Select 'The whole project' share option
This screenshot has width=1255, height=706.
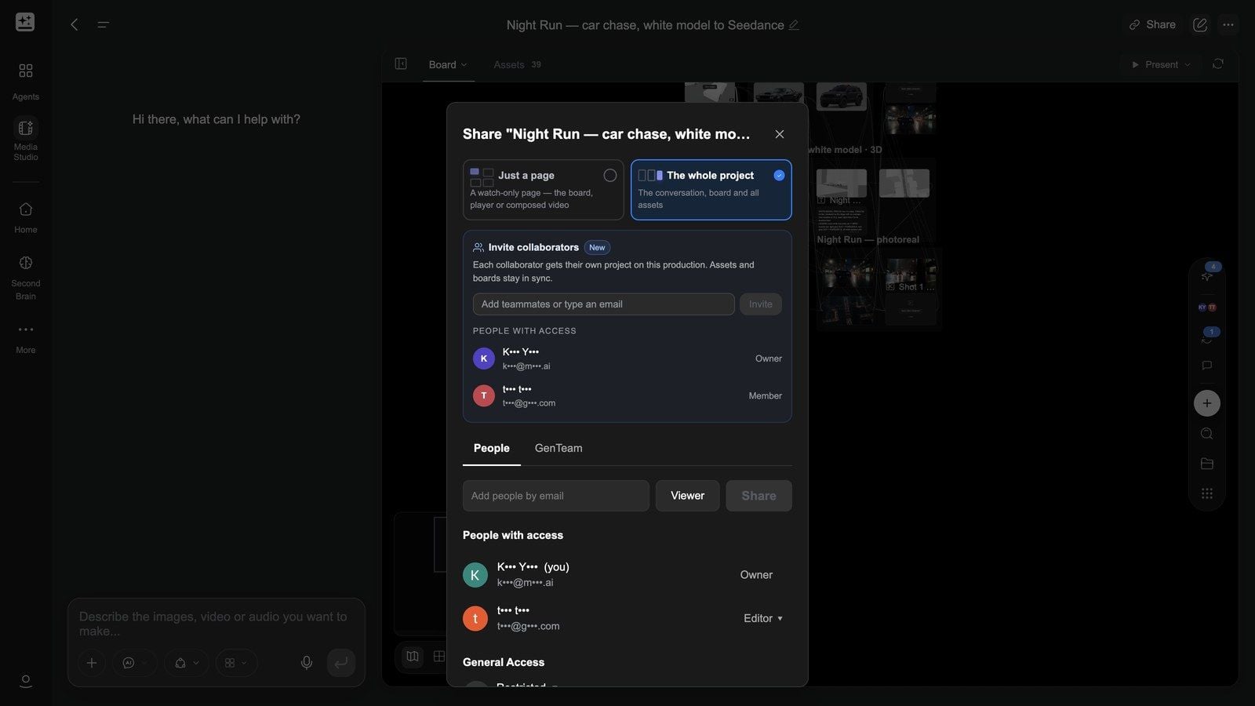(x=711, y=190)
